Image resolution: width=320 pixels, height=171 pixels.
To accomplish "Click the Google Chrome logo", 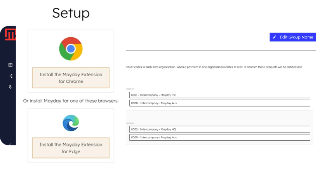I will pos(71,49).
